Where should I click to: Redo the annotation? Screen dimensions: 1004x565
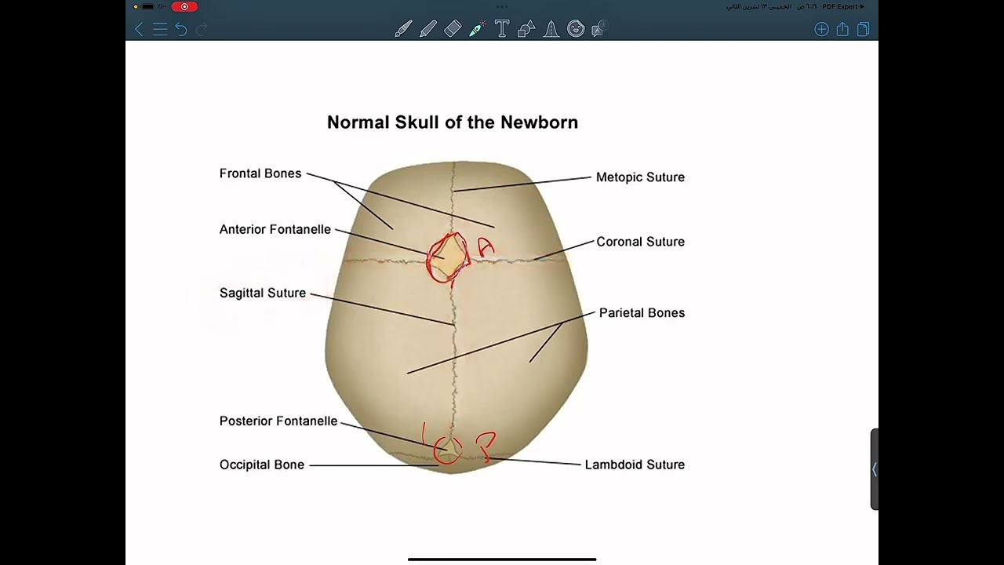(x=202, y=29)
